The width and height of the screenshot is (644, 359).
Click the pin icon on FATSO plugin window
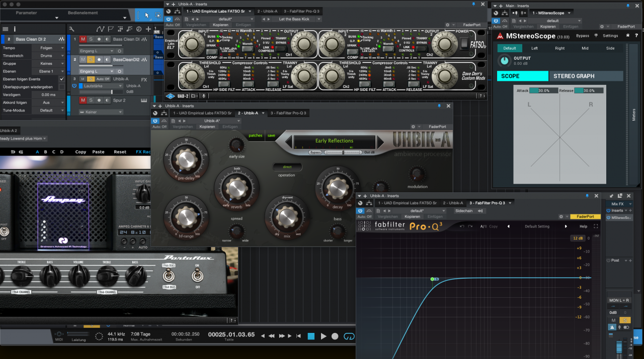[x=474, y=4]
